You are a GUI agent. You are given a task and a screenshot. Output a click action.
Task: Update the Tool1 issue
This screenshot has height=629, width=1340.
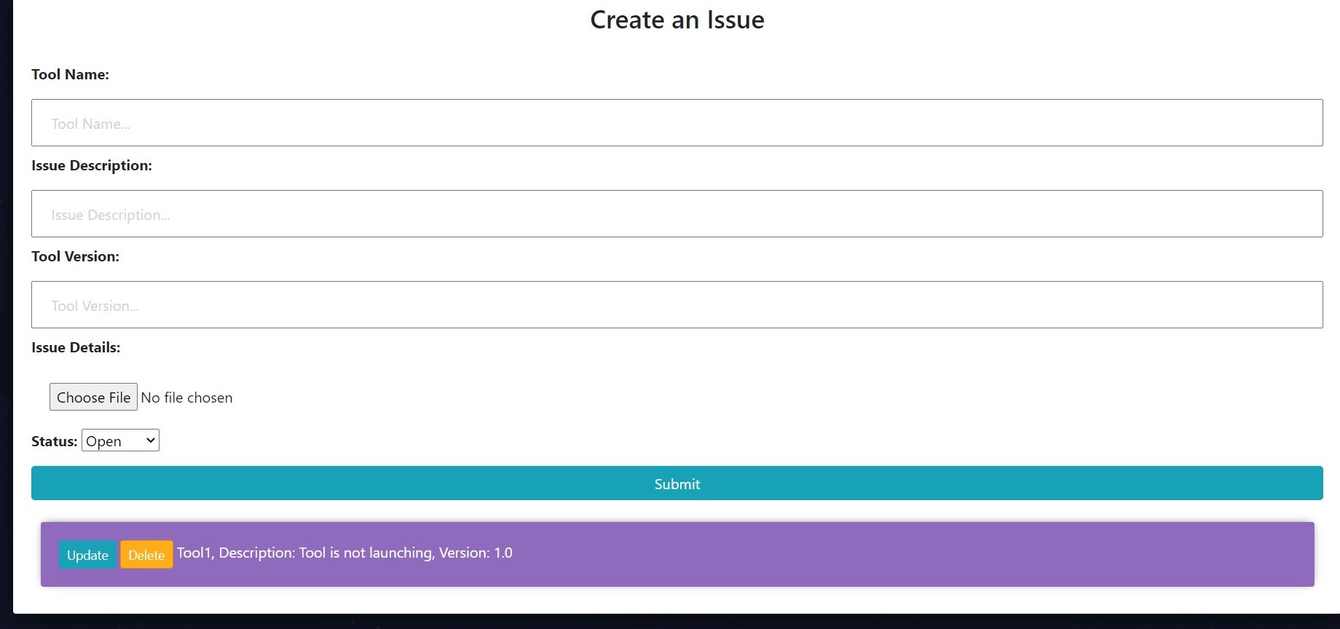pos(87,555)
